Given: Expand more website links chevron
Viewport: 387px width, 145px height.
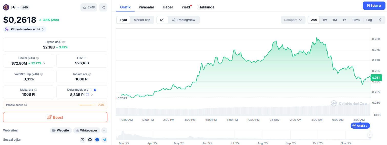Looking at the screenshot, I should click(104, 130).
